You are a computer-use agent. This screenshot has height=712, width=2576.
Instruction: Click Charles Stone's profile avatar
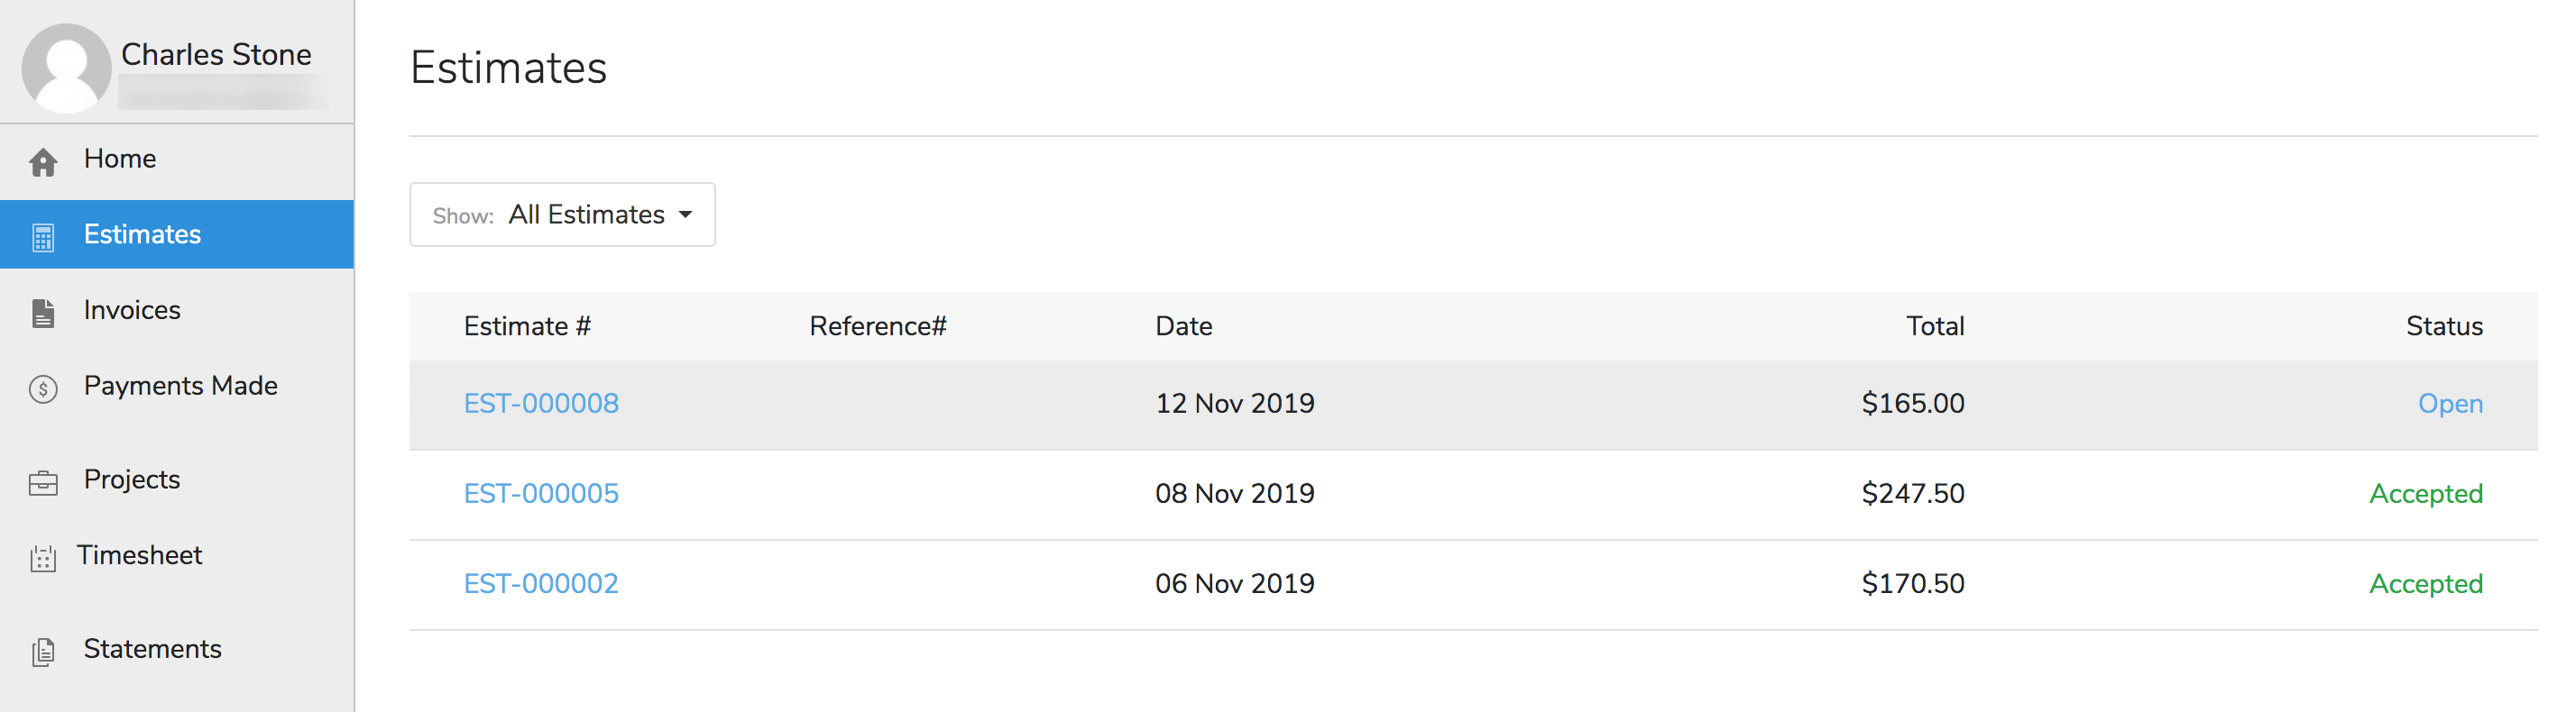click(x=65, y=65)
